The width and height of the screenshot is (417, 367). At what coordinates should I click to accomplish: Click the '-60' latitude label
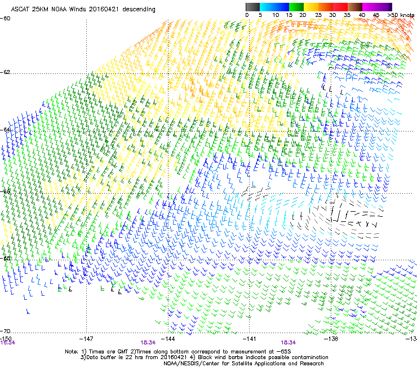coord(5,19)
